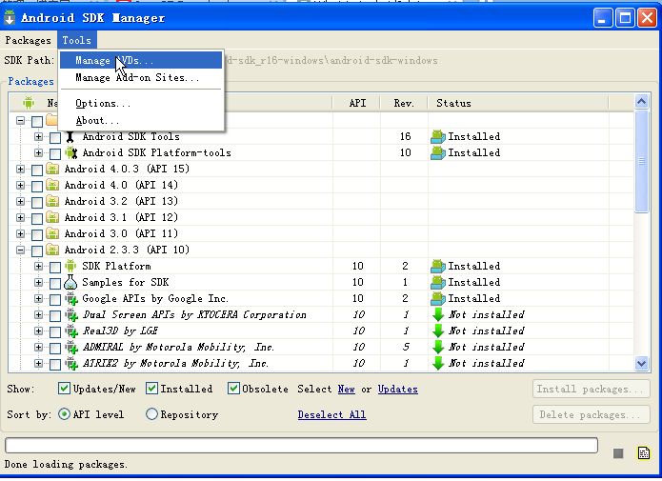Expand the Android 3.0 (API 11) node

click(20, 233)
